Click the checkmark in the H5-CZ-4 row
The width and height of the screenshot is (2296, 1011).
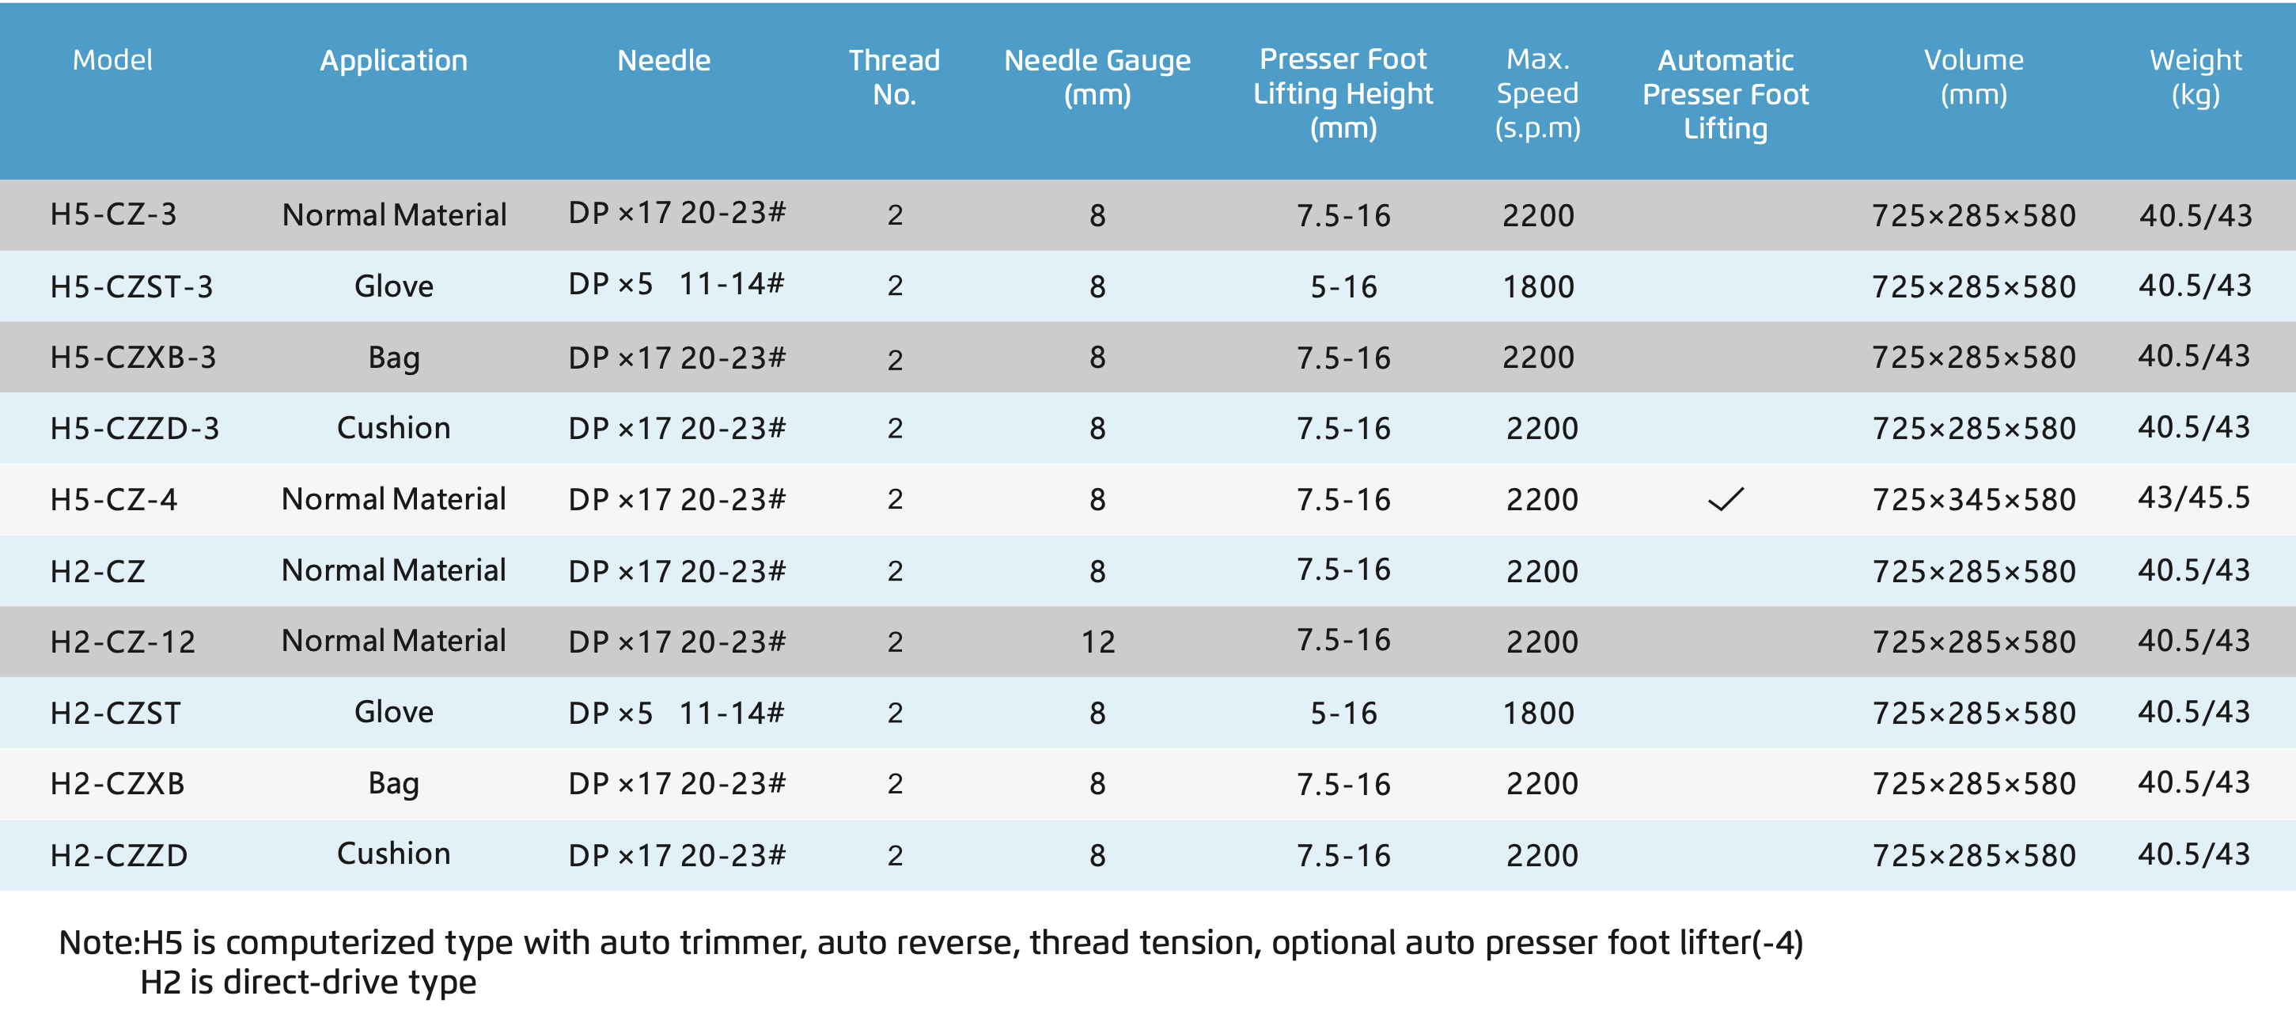point(1726,499)
